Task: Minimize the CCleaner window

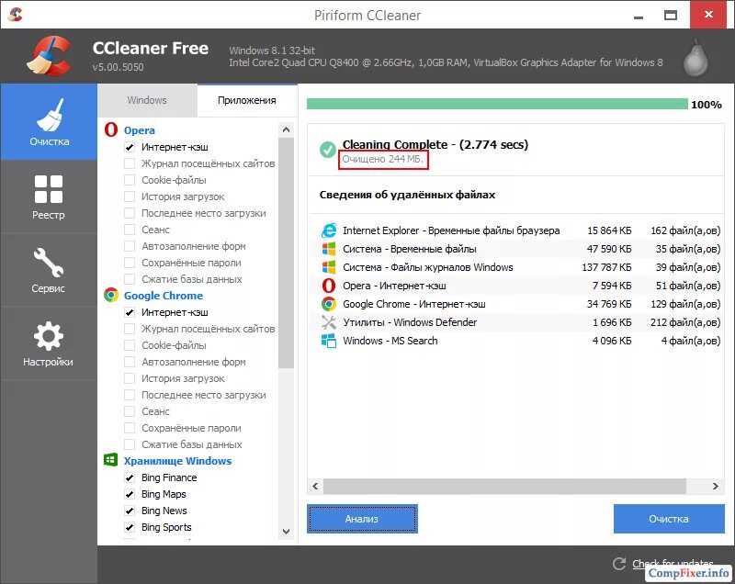Action: click(638, 16)
